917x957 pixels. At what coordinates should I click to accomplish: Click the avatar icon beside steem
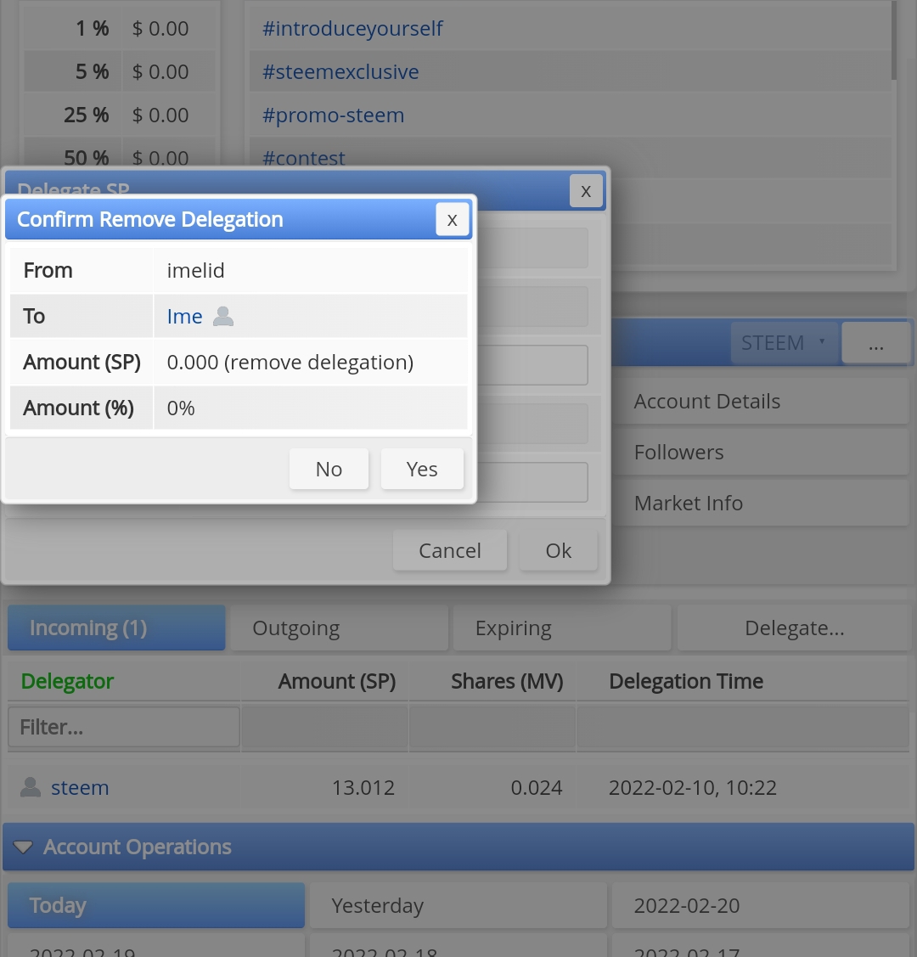point(31,787)
